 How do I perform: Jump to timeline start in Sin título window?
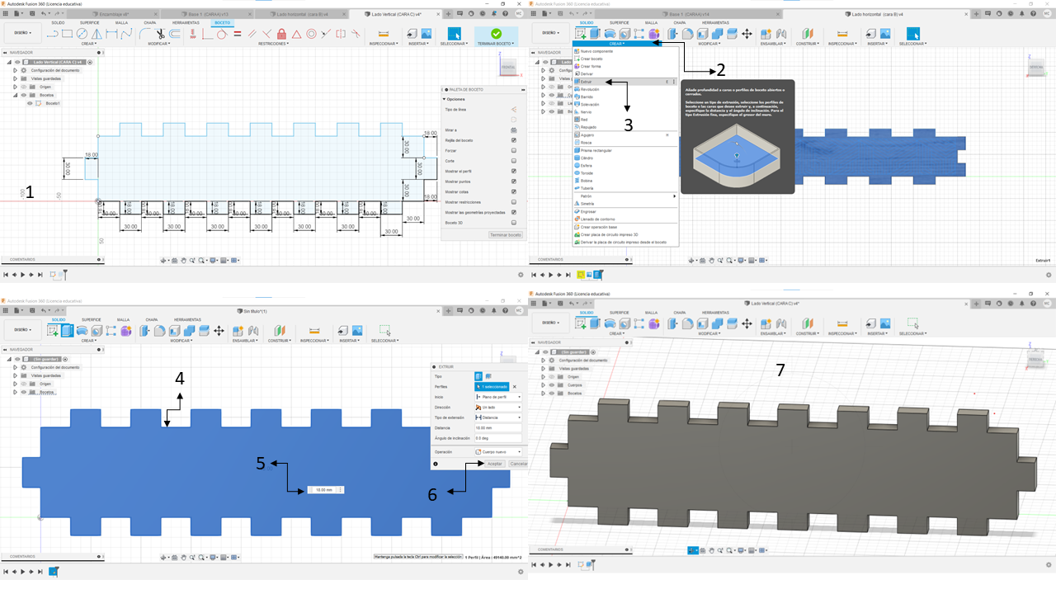(x=6, y=571)
